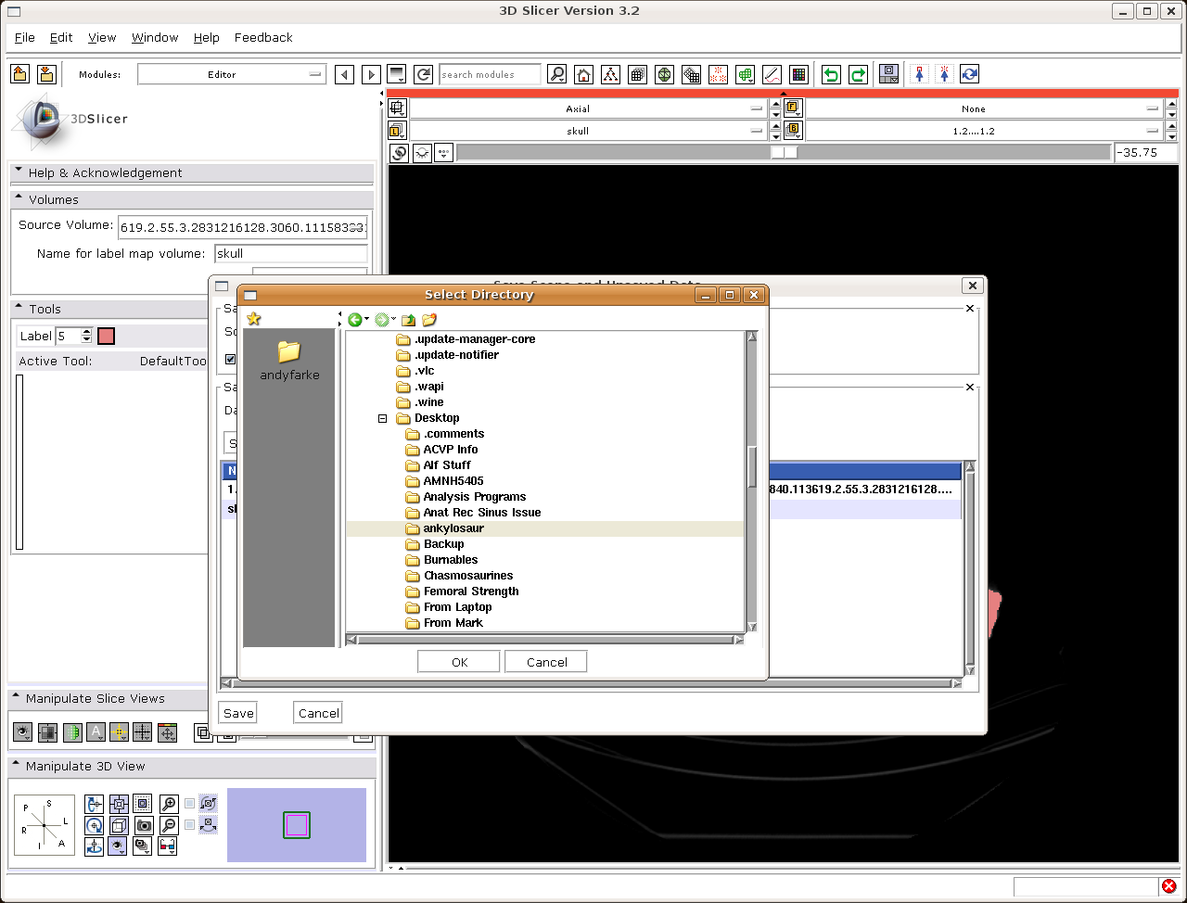1187x903 pixels.
Task: Click the red-blue stereo glasses icon
Action: pyautogui.click(x=167, y=846)
